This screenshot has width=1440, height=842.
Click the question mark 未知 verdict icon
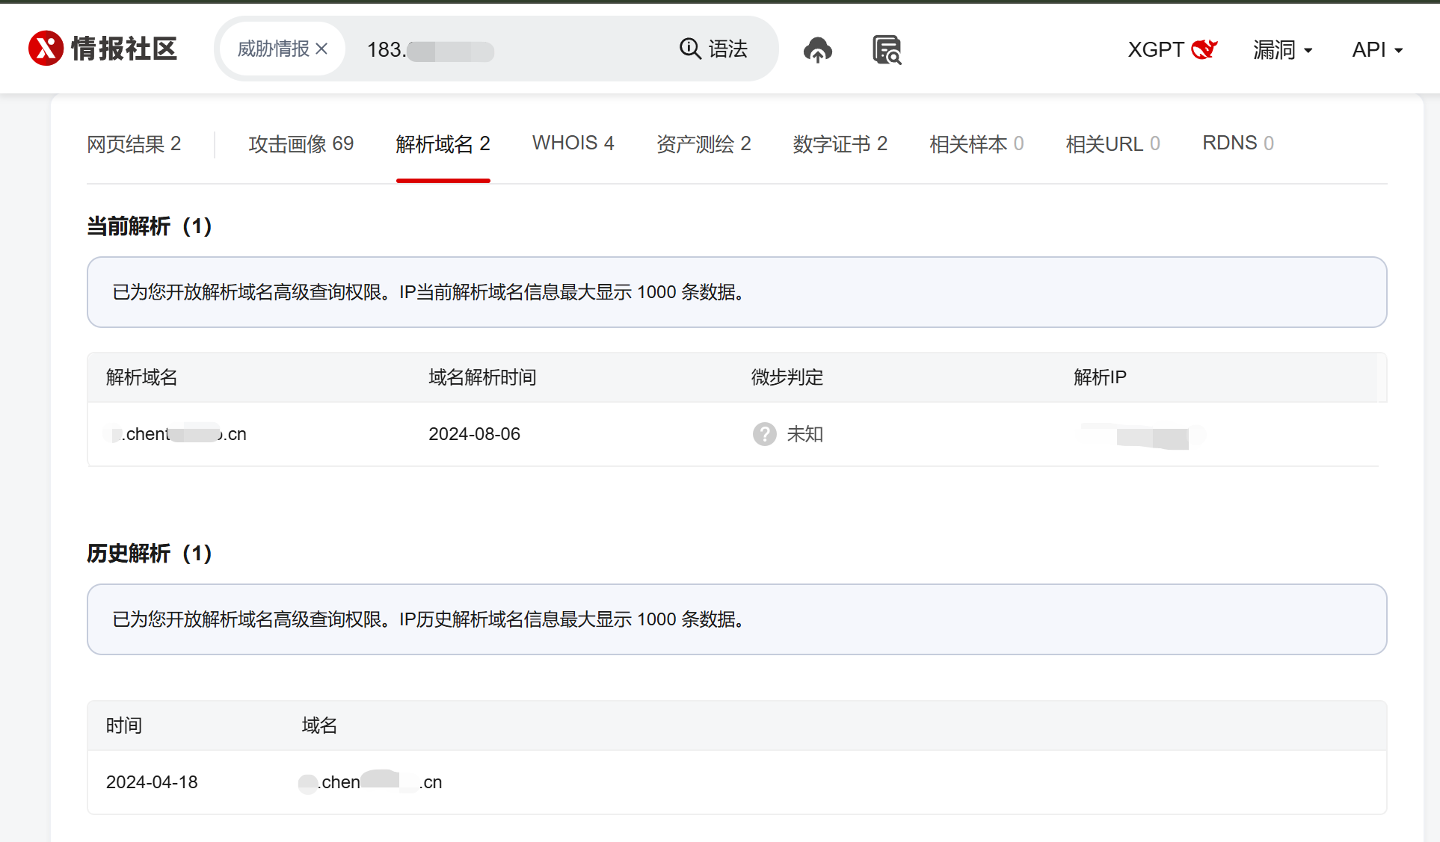(764, 434)
